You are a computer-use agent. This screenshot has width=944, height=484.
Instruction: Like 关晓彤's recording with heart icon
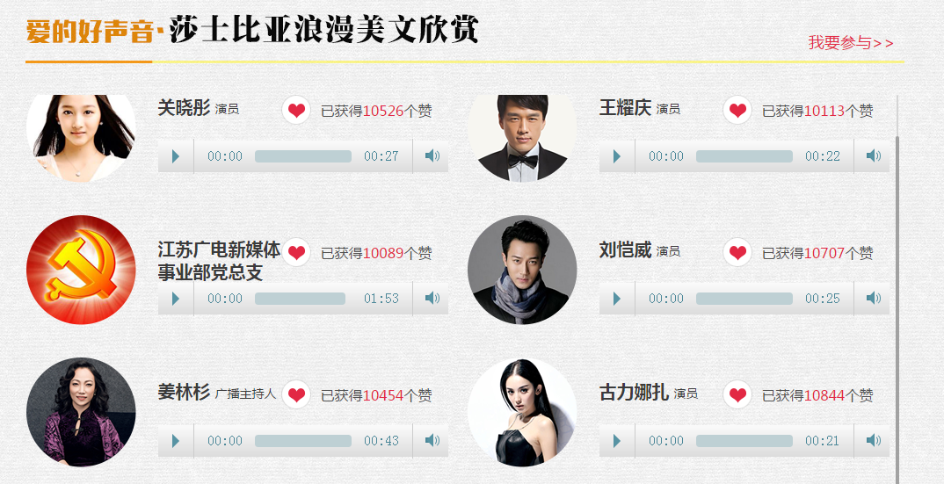pos(296,110)
